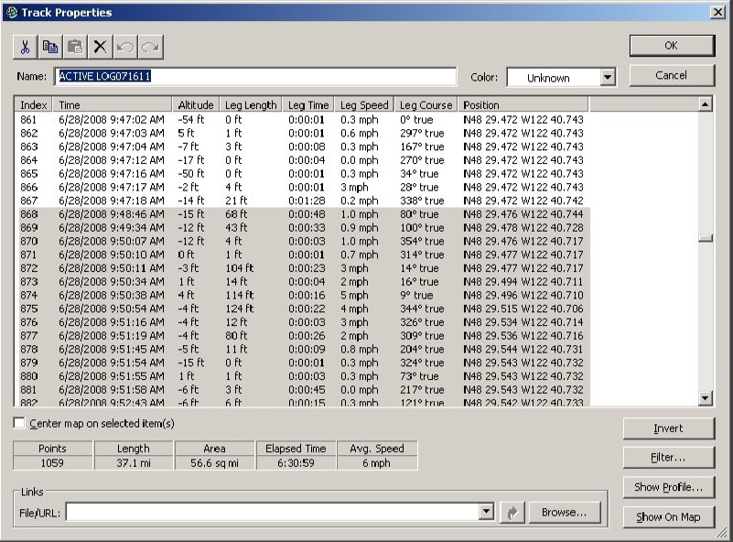Click time 6/28/2008 9:49:34 AM in row 869

[x=112, y=228]
